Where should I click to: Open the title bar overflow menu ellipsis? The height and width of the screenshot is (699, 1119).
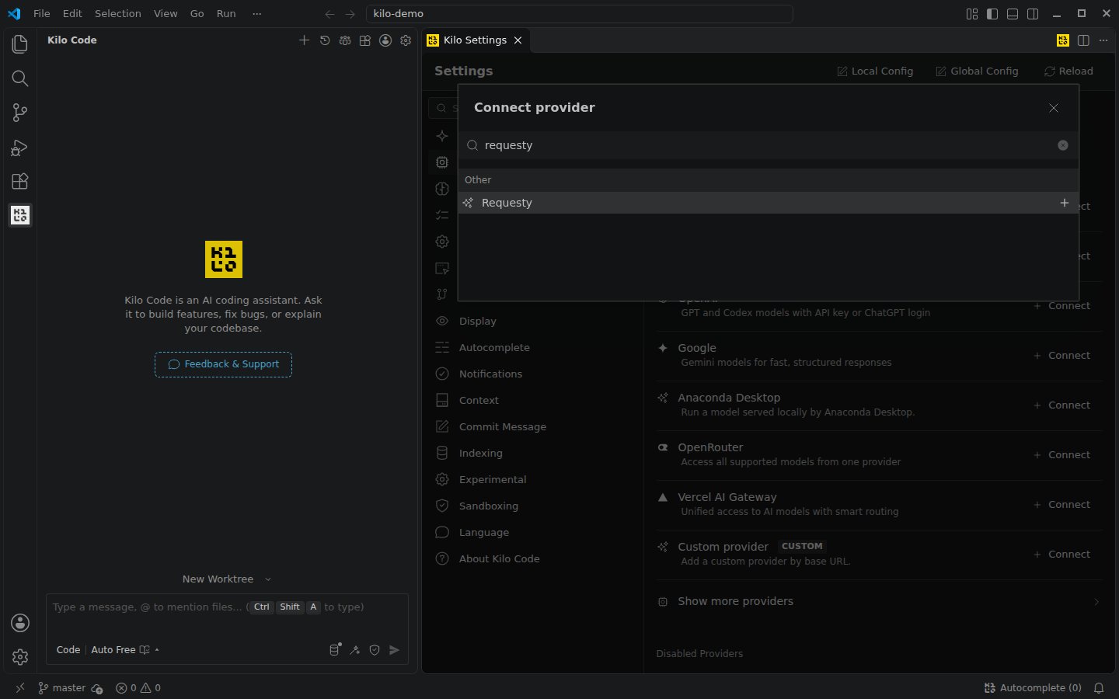[x=257, y=14]
